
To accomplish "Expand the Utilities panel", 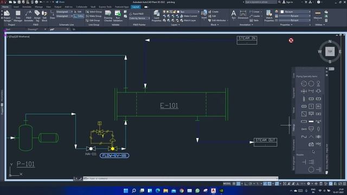I will click(320, 25).
